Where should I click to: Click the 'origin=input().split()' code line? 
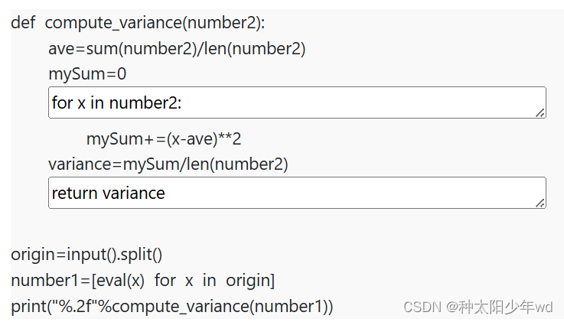86,255
